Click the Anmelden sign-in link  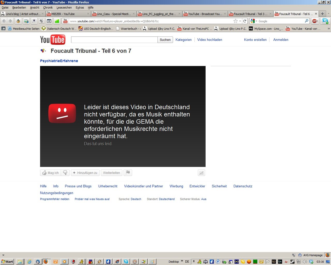(x=281, y=40)
